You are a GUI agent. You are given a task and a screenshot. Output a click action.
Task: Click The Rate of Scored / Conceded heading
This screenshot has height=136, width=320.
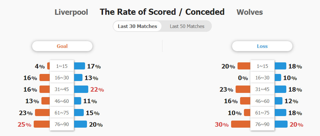coord(162,12)
